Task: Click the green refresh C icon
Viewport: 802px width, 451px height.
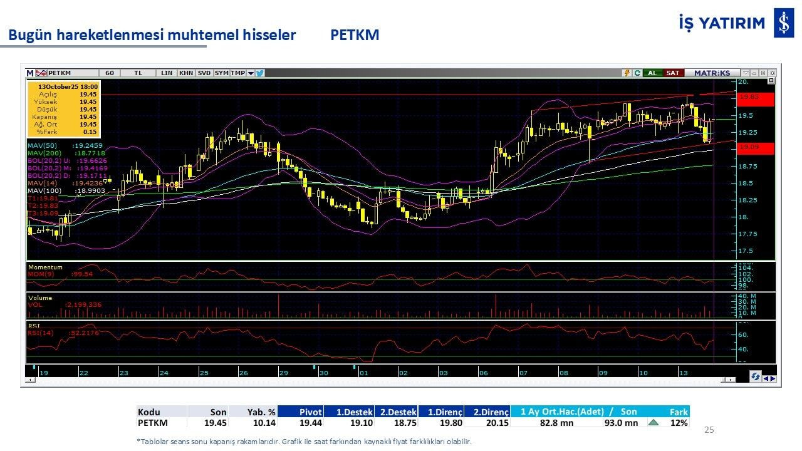Action: pos(637,73)
